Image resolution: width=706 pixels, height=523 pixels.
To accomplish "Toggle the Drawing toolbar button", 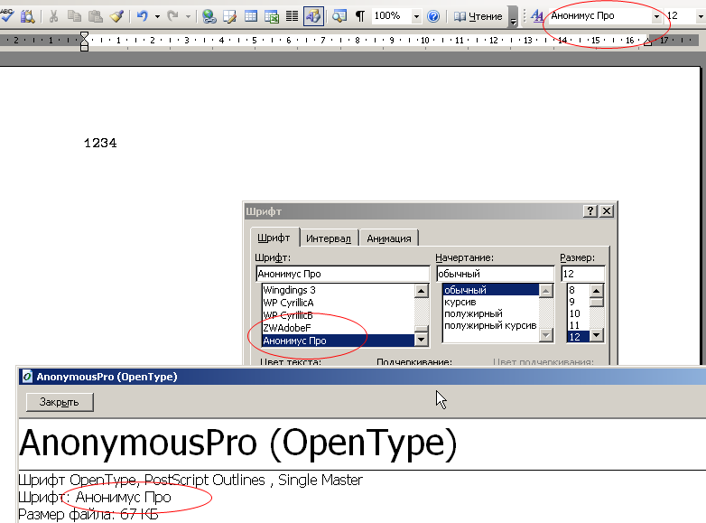I will (x=313, y=16).
